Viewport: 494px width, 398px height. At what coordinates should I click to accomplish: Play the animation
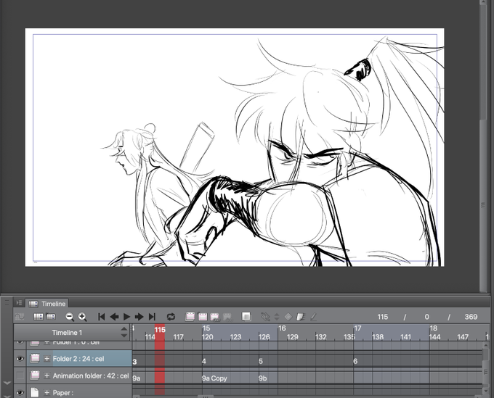pyautogui.click(x=126, y=317)
